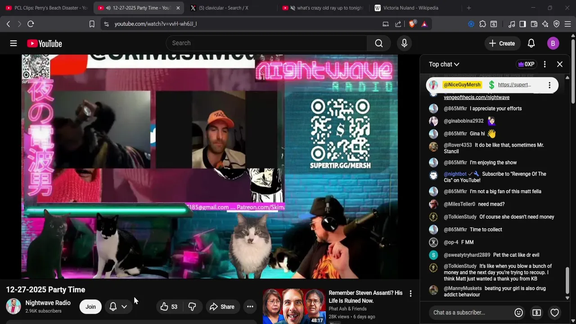Screen dimensions: 576x324
Task: Go back with browser back arrow
Action: 8,24
